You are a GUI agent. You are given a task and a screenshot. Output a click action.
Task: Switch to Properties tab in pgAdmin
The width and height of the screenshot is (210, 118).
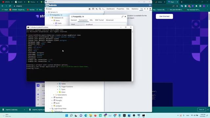tap(120, 9)
